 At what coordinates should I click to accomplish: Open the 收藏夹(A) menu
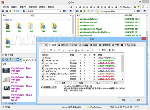point(32,7)
